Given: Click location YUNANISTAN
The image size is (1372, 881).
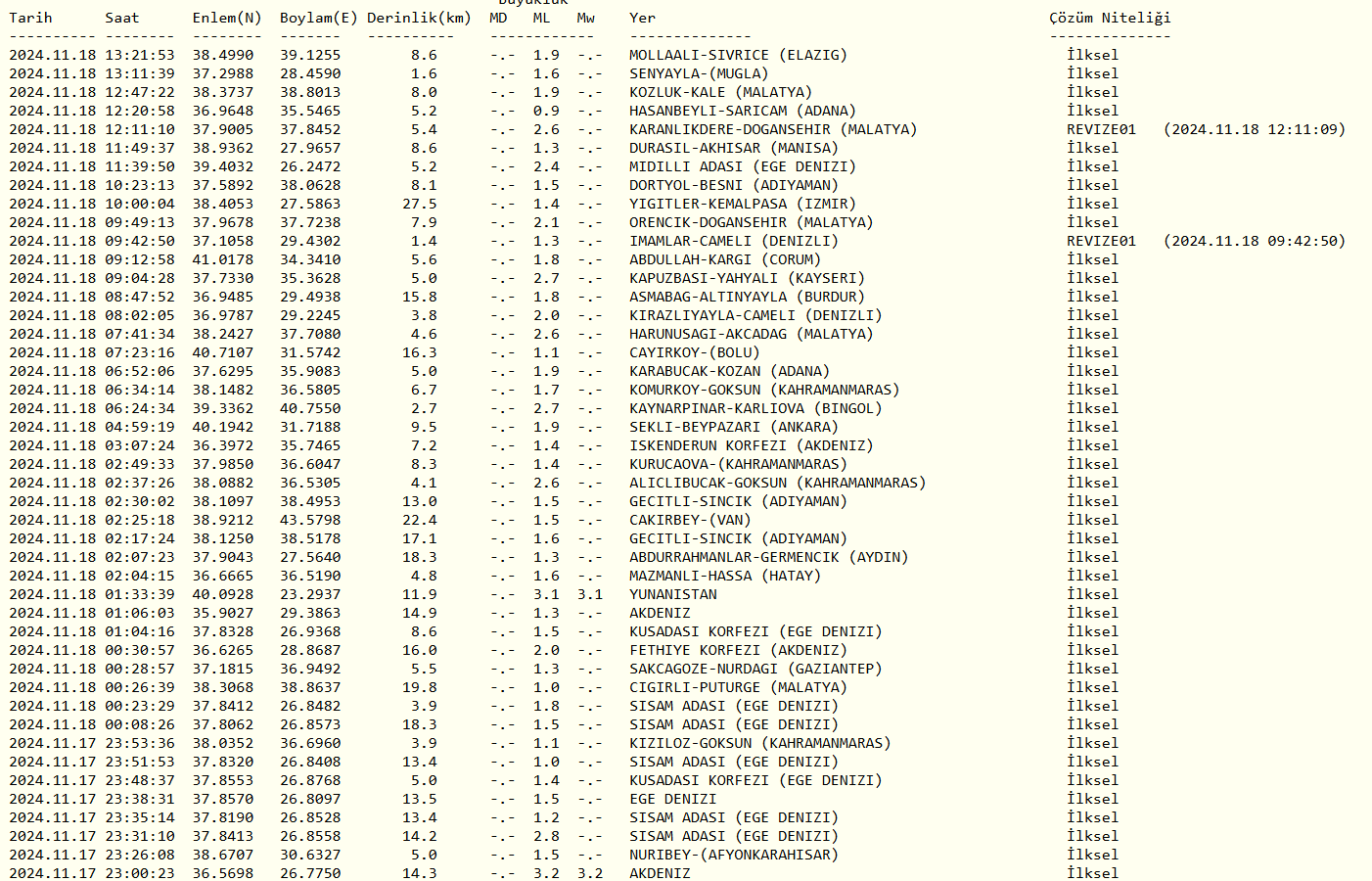Looking at the screenshot, I should [673, 594].
